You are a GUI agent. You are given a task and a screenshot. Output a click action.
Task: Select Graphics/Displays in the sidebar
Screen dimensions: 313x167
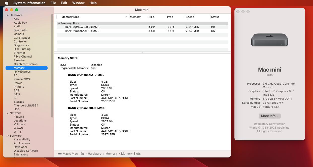click(26, 64)
